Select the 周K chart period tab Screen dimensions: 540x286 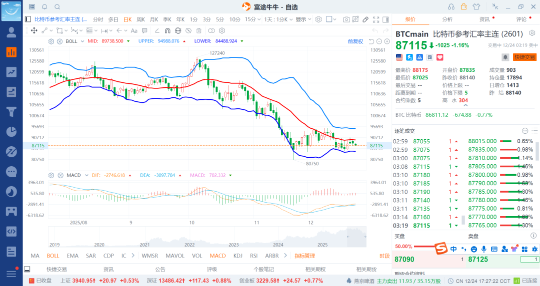[x=140, y=19]
